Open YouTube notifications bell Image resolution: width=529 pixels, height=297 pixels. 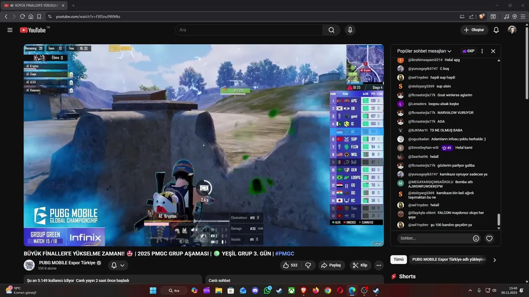(x=496, y=30)
